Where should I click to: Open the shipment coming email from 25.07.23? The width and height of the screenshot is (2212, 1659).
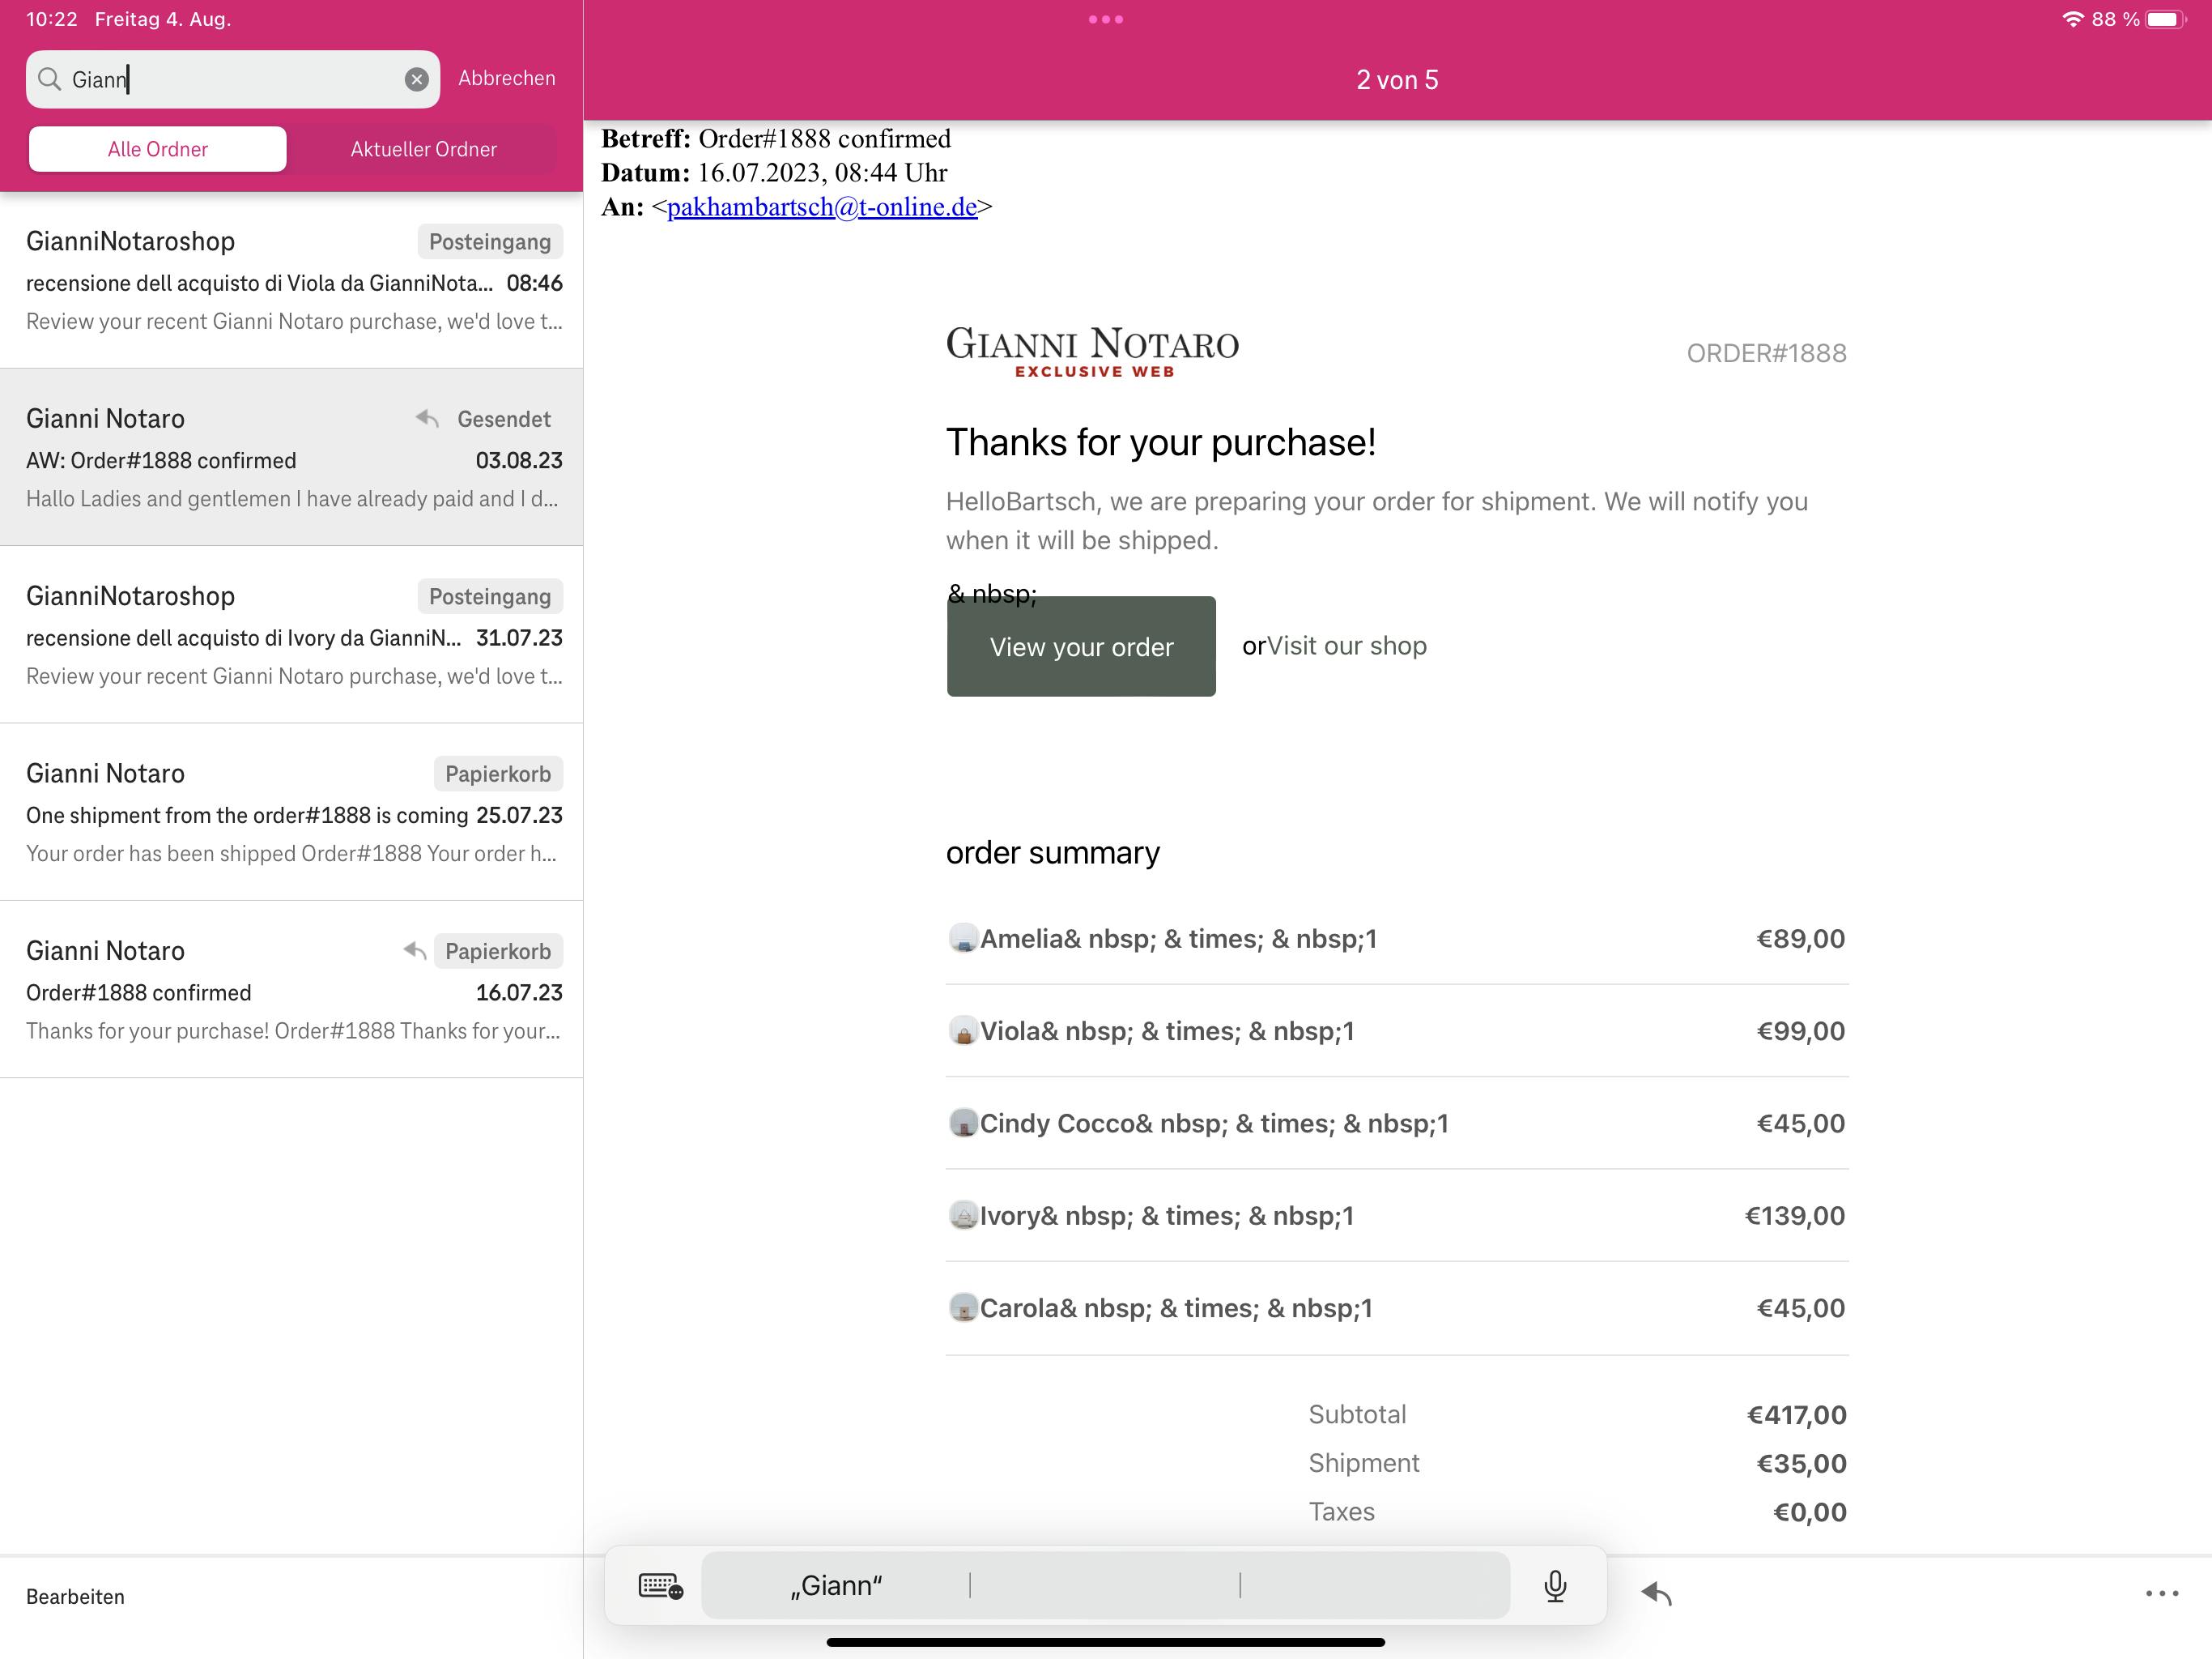click(x=291, y=812)
